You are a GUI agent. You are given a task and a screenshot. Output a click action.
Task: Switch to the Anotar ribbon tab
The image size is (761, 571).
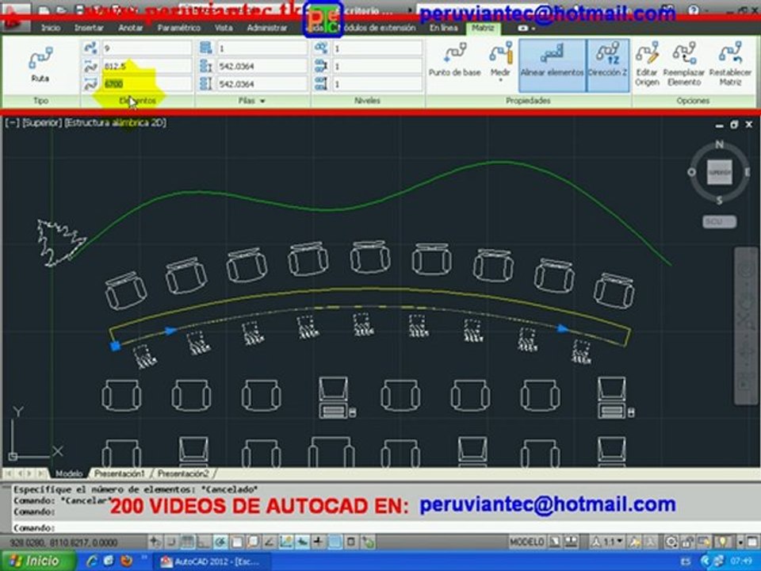tap(131, 29)
